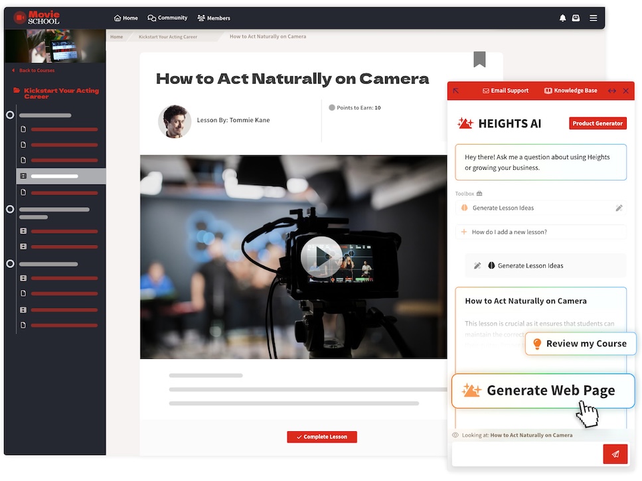Play the lesson video
The width and height of the screenshot is (642, 481).
tap(321, 257)
